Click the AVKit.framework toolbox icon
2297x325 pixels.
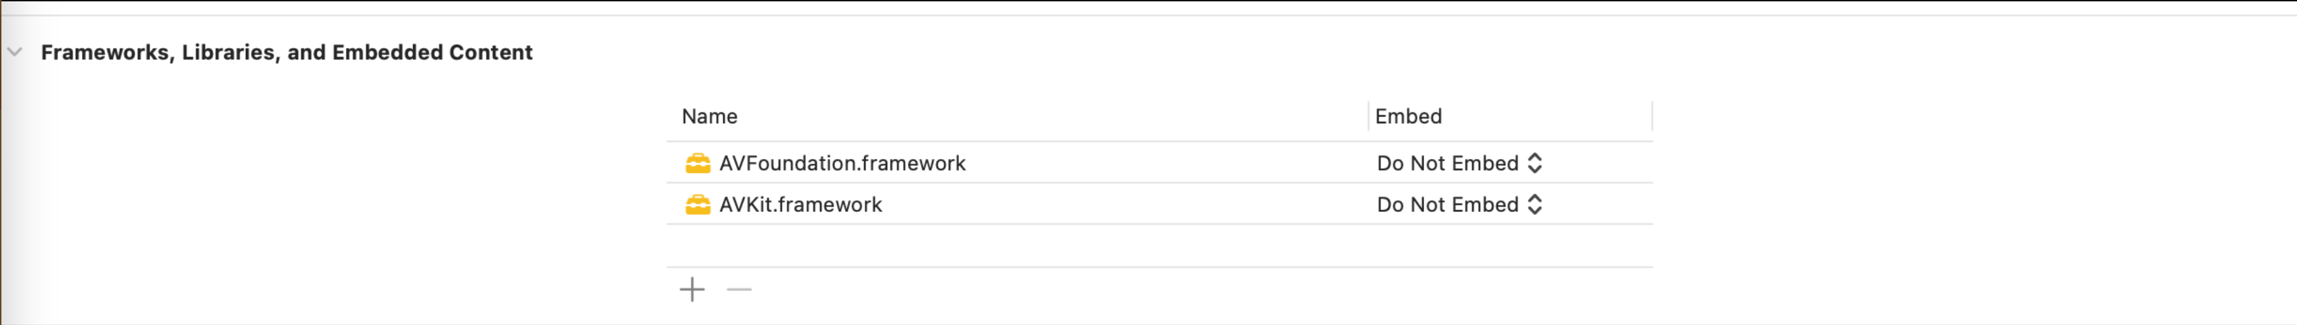(697, 204)
